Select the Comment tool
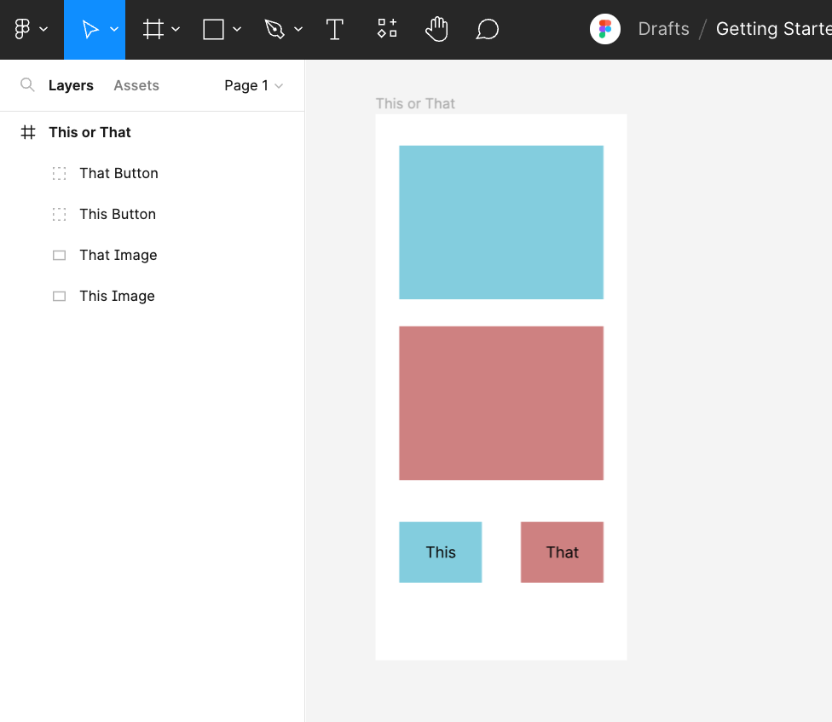Image resolution: width=832 pixels, height=722 pixels. [x=487, y=30]
